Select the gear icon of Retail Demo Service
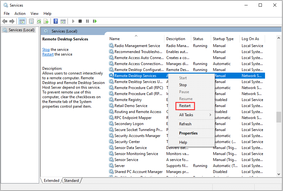 [111, 105]
